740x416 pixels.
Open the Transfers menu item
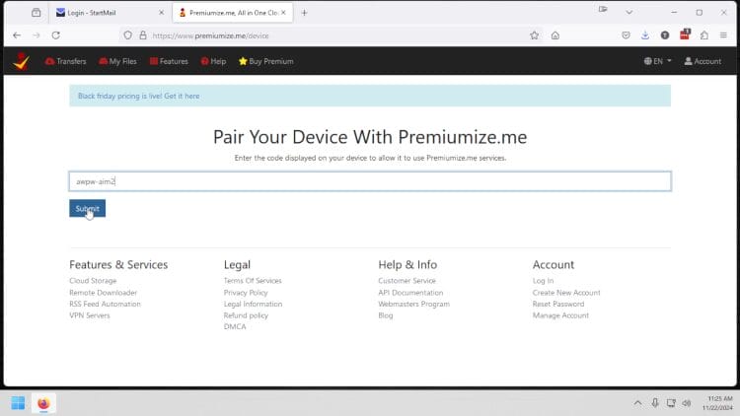coord(65,61)
